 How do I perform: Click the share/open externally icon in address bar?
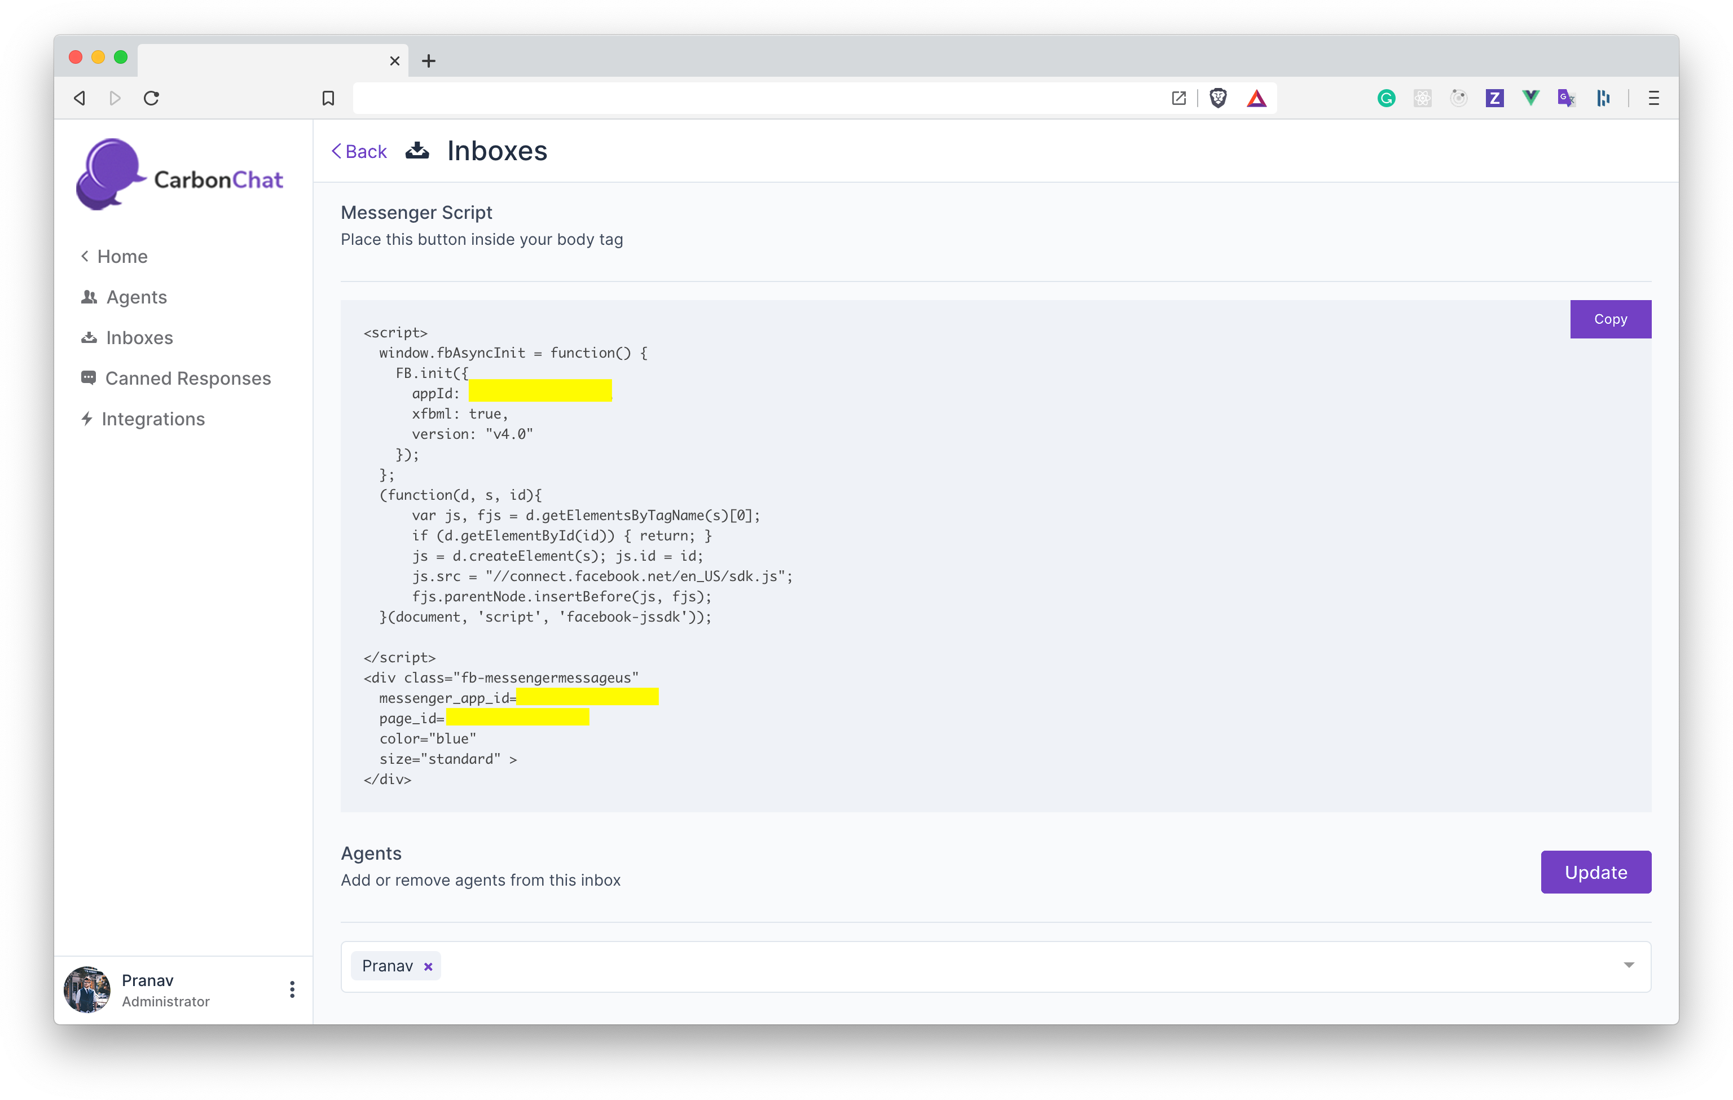point(1179,98)
